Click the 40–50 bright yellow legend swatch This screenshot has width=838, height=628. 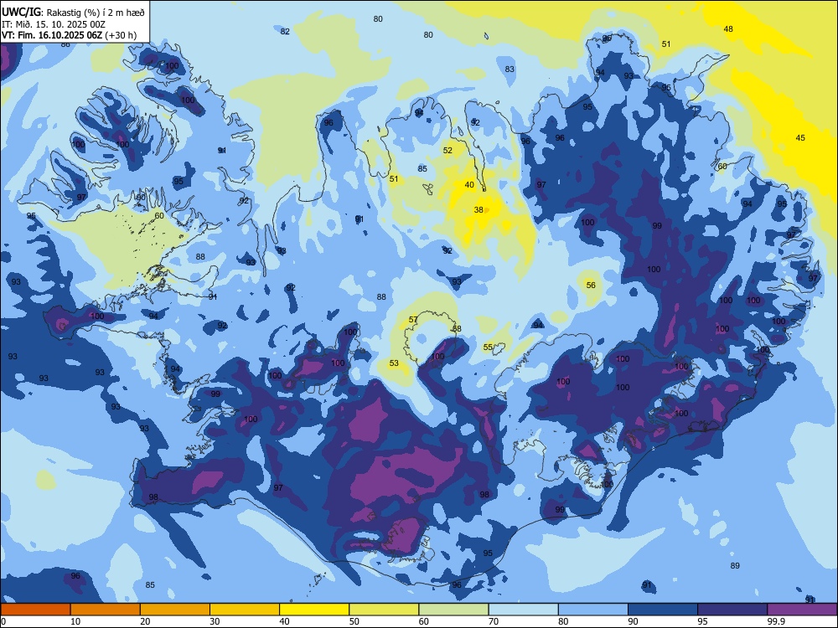(314, 610)
